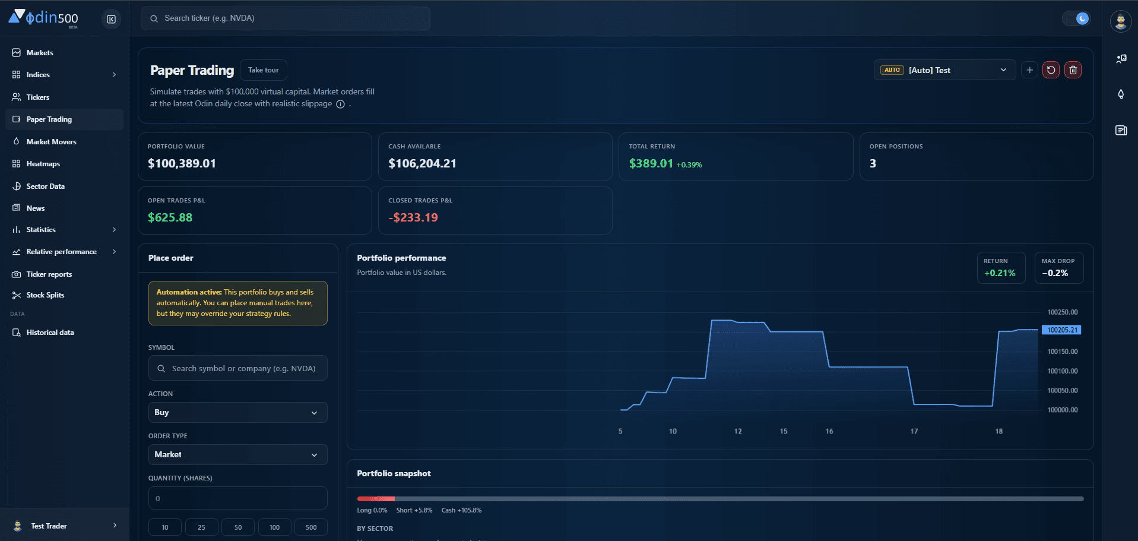The image size is (1138, 541).
Task: Expand the Indices submenu chevron
Action: [115, 75]
